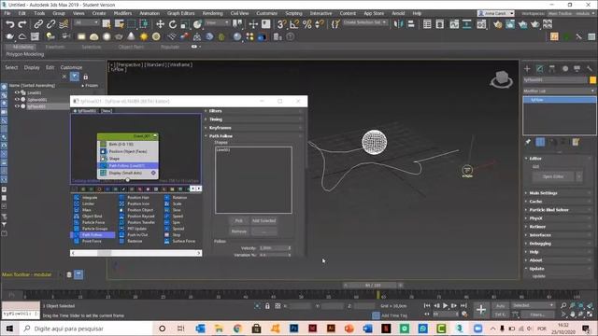
Task: Toggle the filter funnel button in Scene Explorer
Action: pyautogui.click(x=75, y=77)
